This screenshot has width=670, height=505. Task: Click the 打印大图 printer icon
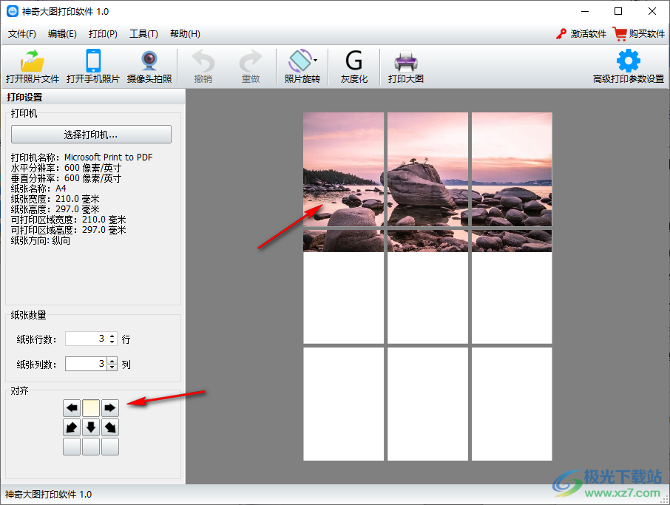(x=405, y=61)
